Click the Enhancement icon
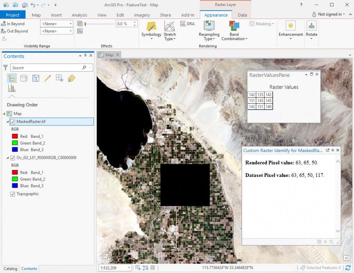The width and height of the screenshot is (354, 273). pyautogui.click(x=290, y=26)
